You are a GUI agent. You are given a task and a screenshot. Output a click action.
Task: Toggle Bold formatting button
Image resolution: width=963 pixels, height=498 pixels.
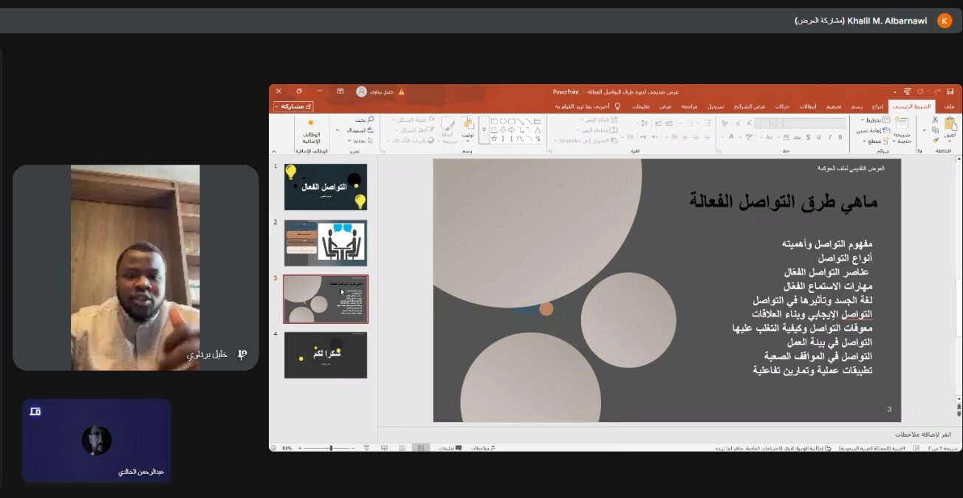coord(840,137)
